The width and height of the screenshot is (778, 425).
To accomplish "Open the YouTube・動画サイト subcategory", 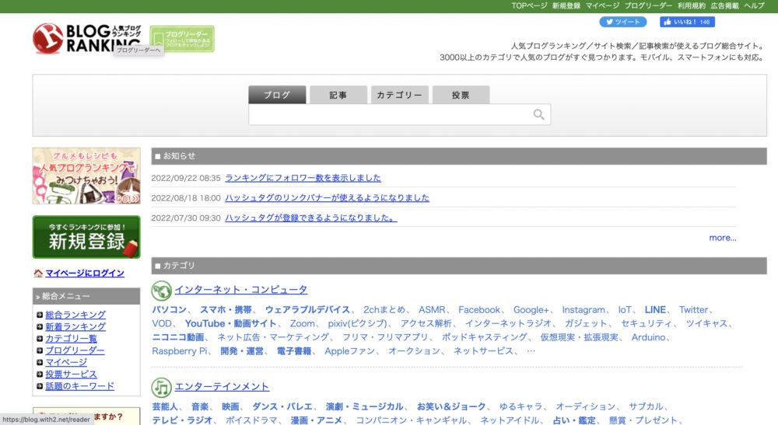I will click(x=231, y=323).
